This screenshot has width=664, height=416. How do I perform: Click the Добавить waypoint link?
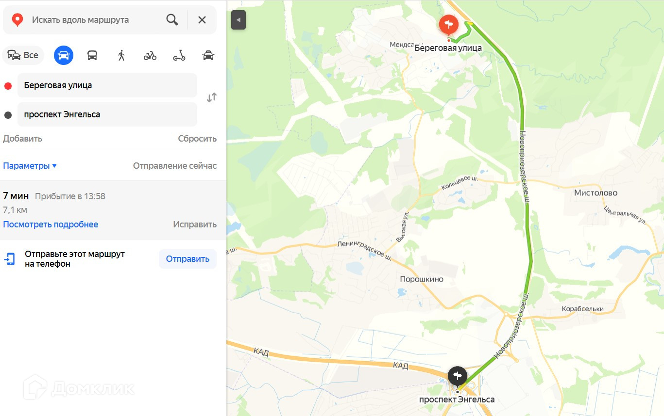[x=22, y=139]
